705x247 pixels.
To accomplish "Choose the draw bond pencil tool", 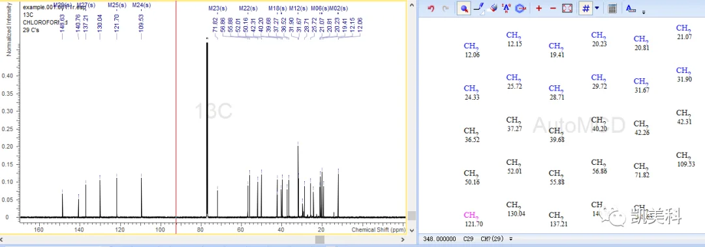I will 479,8.
